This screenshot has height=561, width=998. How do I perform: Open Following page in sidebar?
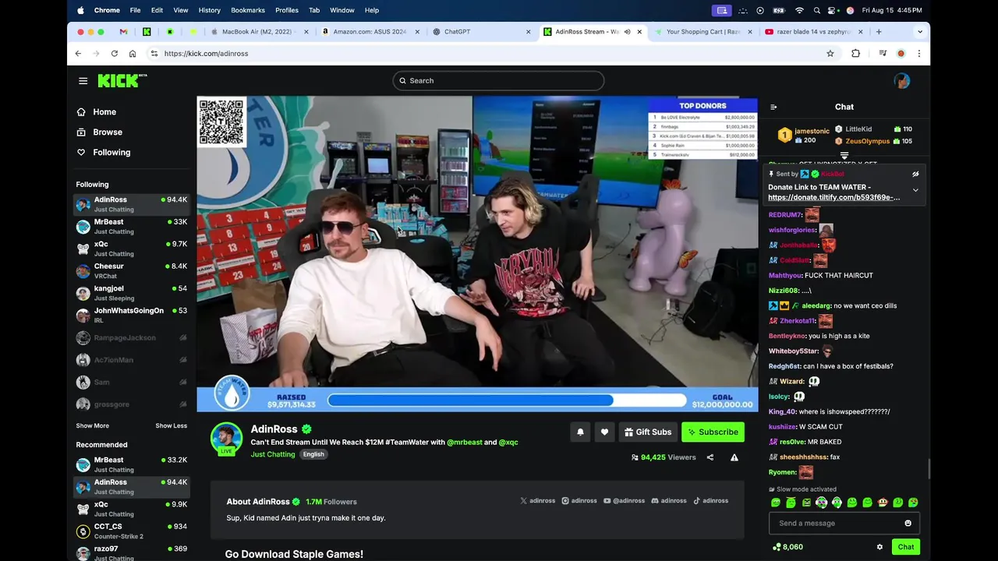pos(111,153)
